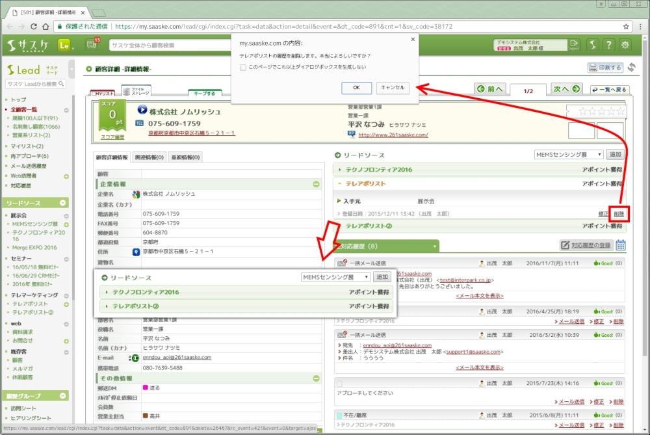650x435 pixels.
Task: Switch to the 関連情報(0) tab
Action: (149, 157)
